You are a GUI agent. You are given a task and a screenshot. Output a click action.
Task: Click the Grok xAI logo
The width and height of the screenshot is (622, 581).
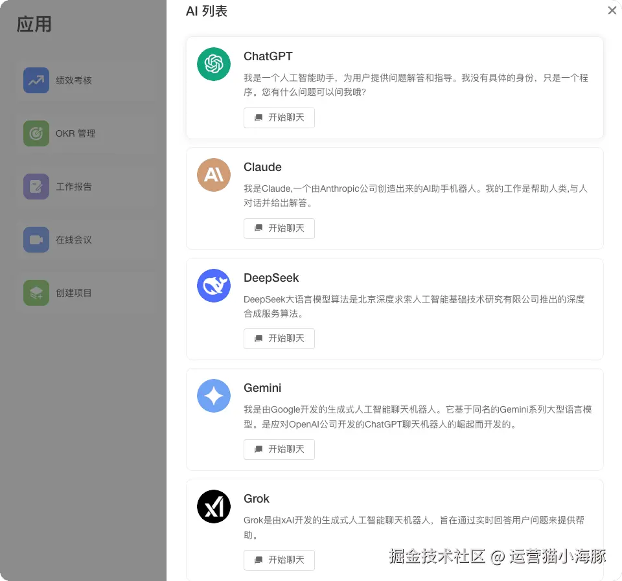coord(214,507)
